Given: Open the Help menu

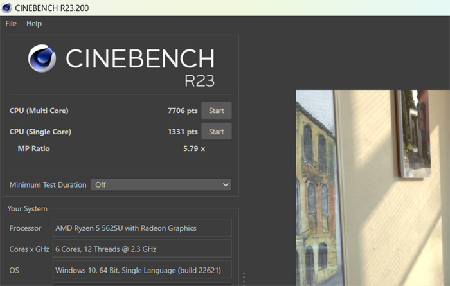Looking at the screenshot, I should [x=34, y=24].
